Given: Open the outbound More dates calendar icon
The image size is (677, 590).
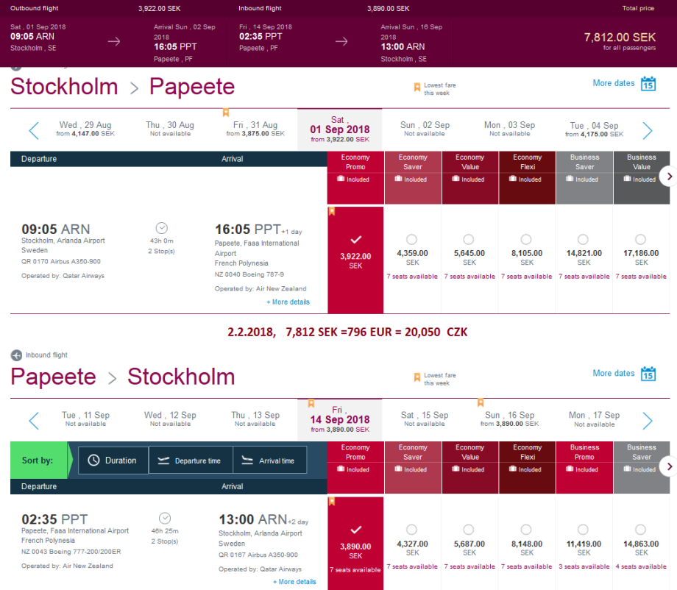Looking at the screenshot, I should [x=648, y=84].
